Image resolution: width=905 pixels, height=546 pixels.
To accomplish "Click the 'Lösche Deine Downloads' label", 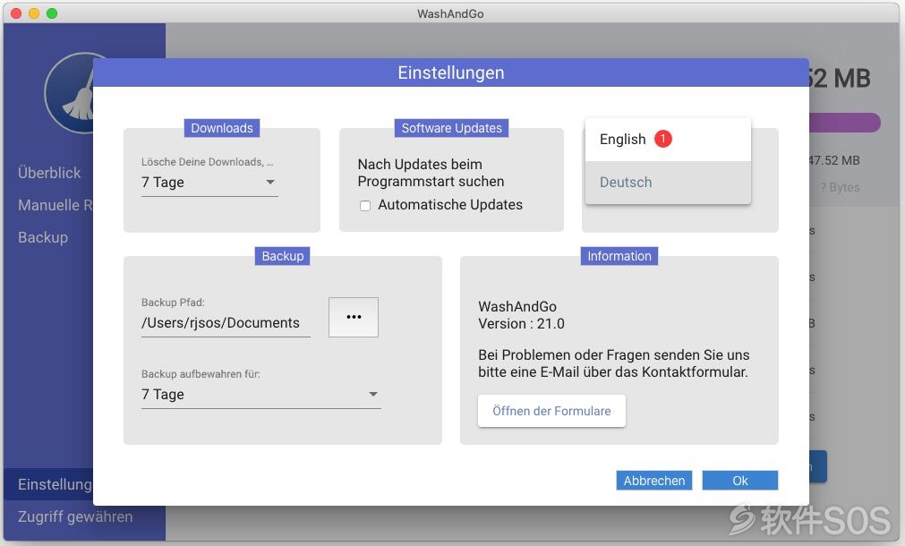I will [207, 162].
